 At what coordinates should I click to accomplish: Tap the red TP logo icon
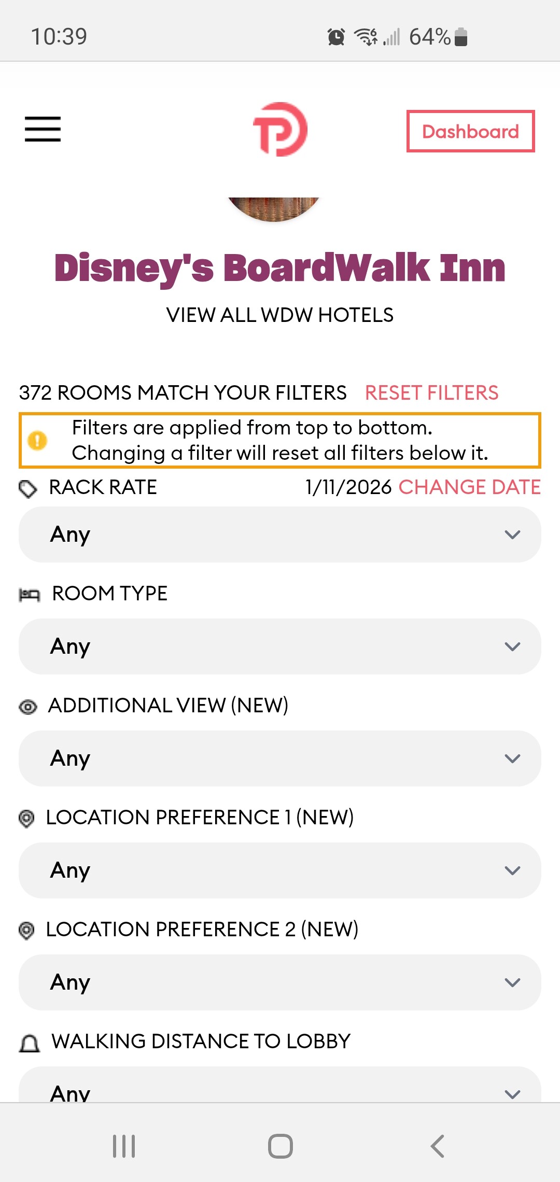coord(280,130)
